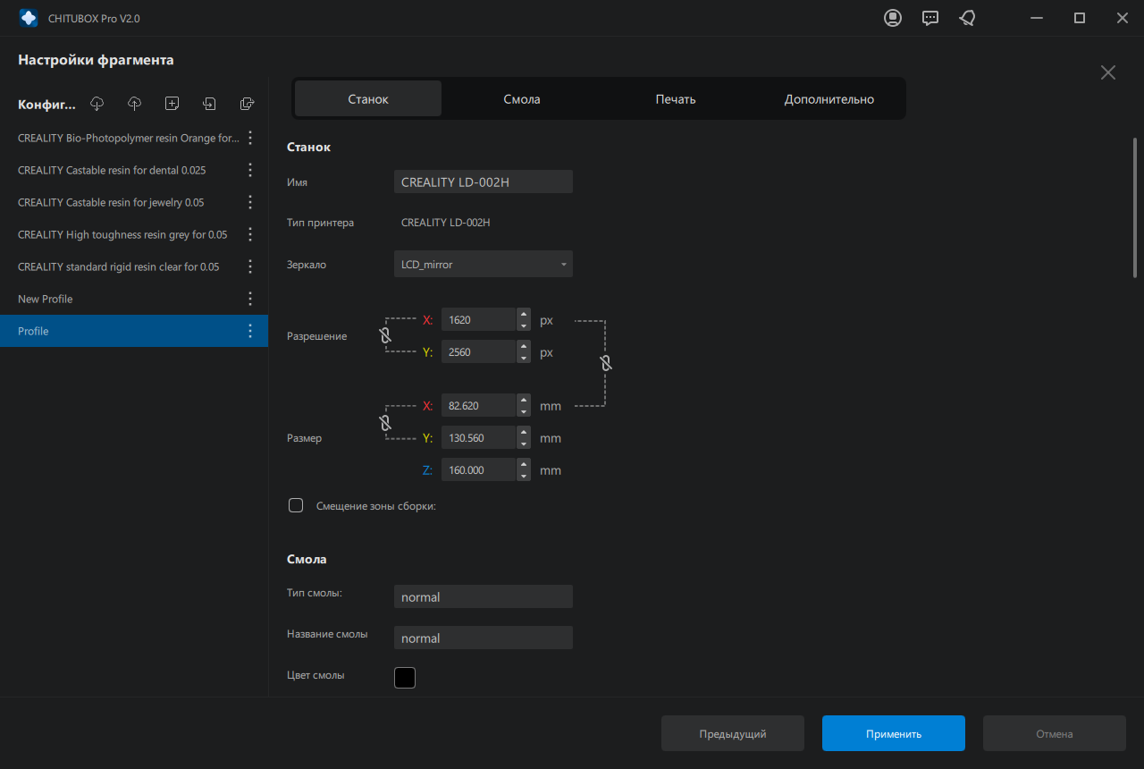Click the printer type text CREALITY LD-002H
1144x769 pixels.
(445, 223)
